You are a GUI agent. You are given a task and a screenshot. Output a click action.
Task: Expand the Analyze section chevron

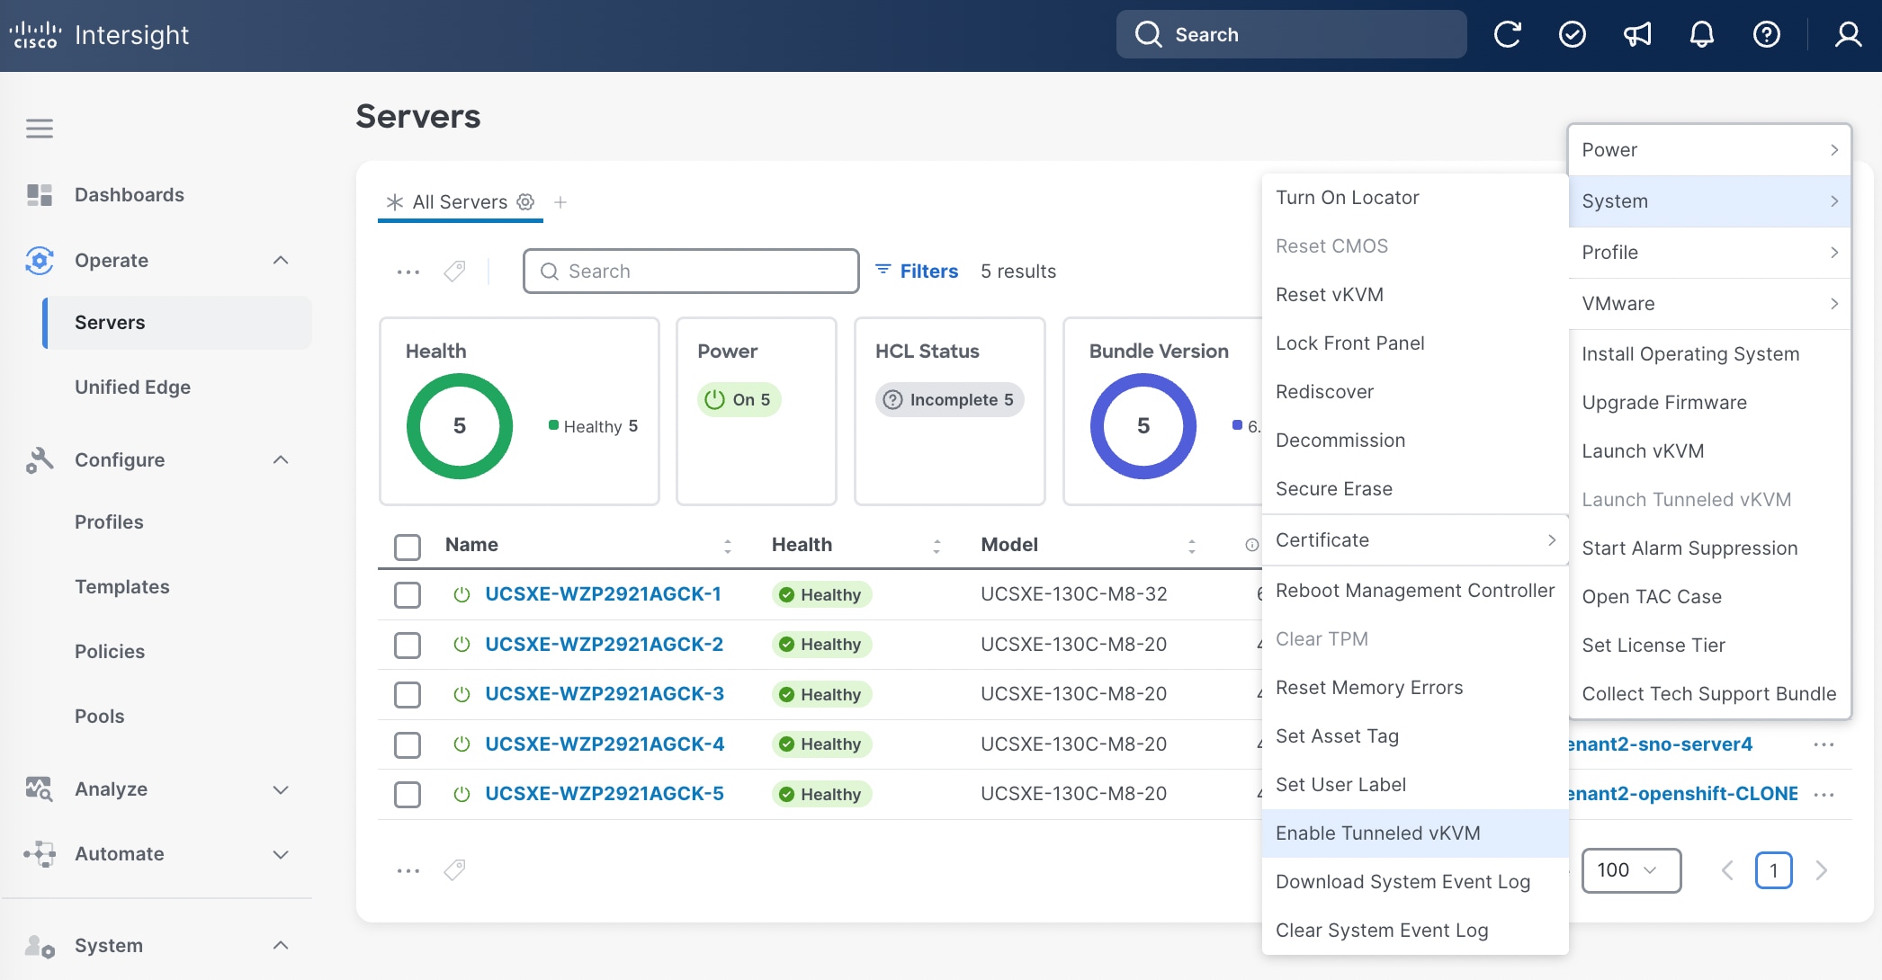click(x=281, y=789)
